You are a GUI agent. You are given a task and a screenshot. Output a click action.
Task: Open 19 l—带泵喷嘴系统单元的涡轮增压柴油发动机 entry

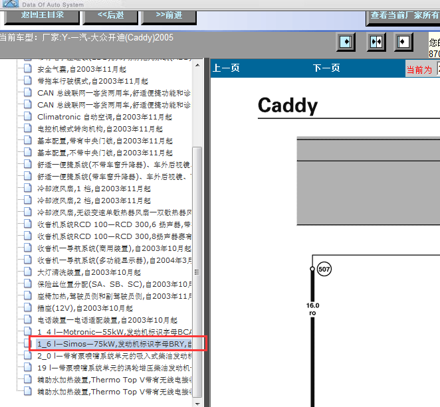pos(114,368)
